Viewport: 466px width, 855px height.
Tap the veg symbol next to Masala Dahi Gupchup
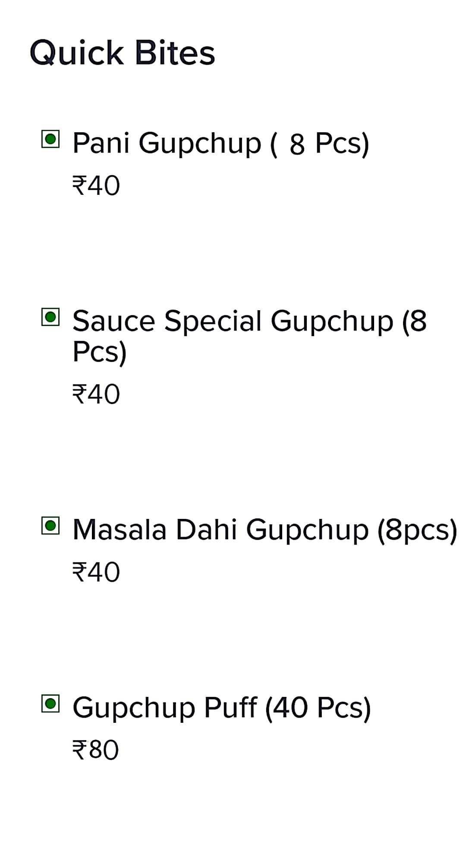50,526
